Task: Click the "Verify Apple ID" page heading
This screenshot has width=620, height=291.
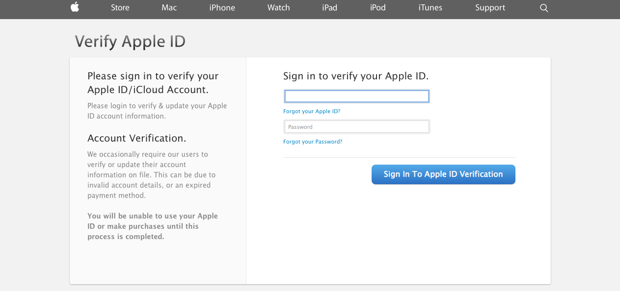Action: click(130, 42)
